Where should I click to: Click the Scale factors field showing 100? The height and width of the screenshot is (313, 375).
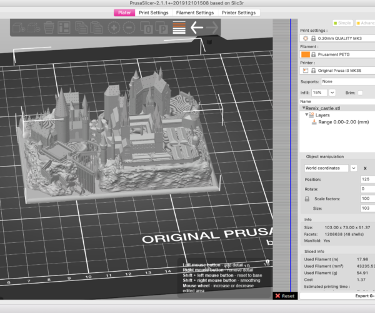point(367,198)
